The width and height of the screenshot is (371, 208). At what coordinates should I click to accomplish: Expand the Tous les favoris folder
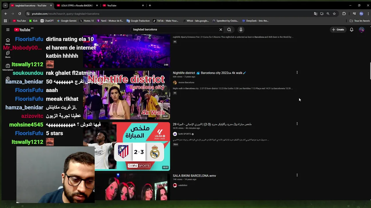point(359,21)
